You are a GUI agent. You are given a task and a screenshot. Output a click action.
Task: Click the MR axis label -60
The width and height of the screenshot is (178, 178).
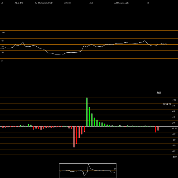pyautogui.click(x=174, y=146)
